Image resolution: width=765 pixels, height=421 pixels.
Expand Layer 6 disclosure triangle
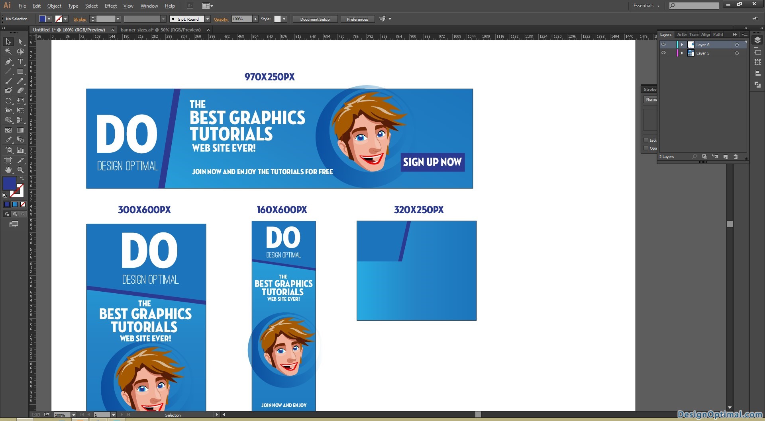682,45
